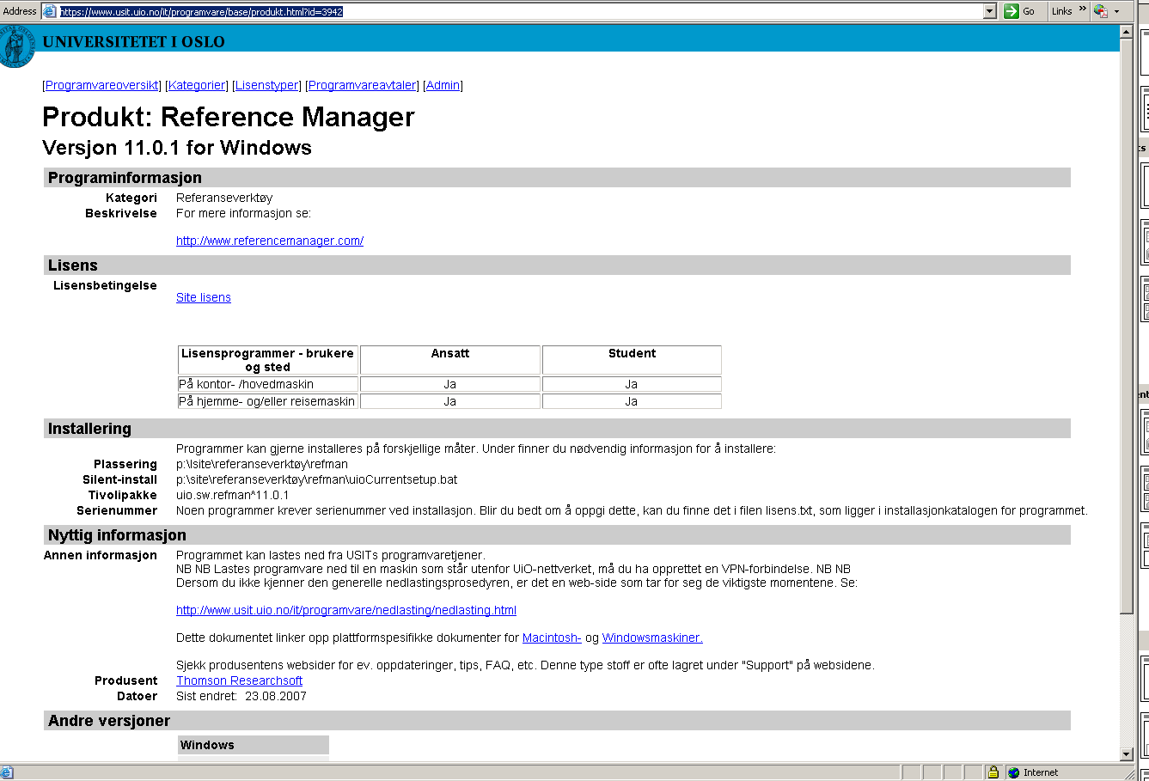Click the Internet zone globe icon
This screenshot has height=781, width=1149.
point(1014,772)
